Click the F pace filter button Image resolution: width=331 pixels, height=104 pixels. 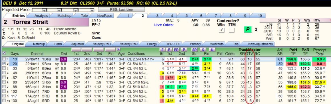pos(162,50)
